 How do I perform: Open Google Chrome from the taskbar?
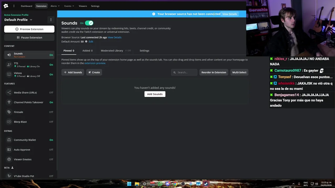(x=175, y=184)
